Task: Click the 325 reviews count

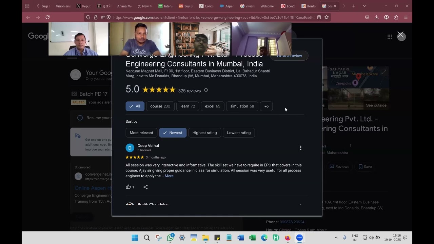Action: click(190, 91)
